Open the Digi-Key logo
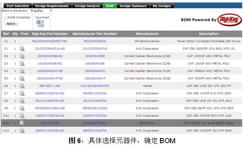The image size is (243, 146). pyautogui.click(x=229, y=20)
